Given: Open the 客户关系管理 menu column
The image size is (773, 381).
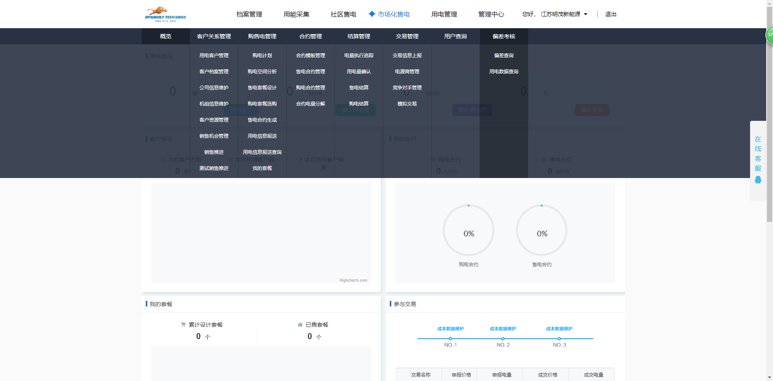Looking at the screenshot, I should tap(214, 36).
